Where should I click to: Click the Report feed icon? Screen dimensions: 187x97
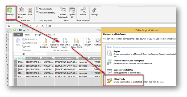point(110,53)
